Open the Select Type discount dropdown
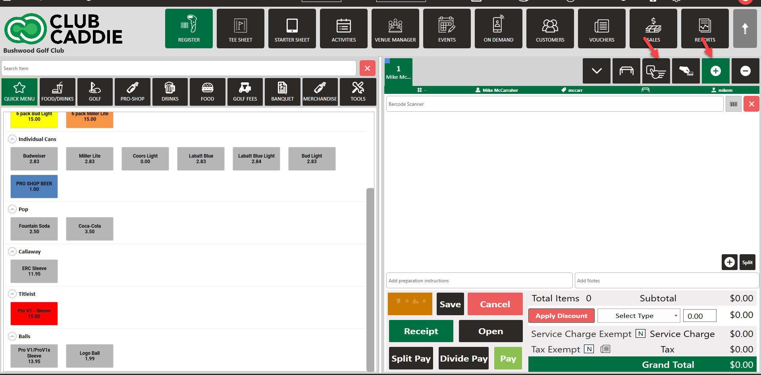 click(638, 316)
